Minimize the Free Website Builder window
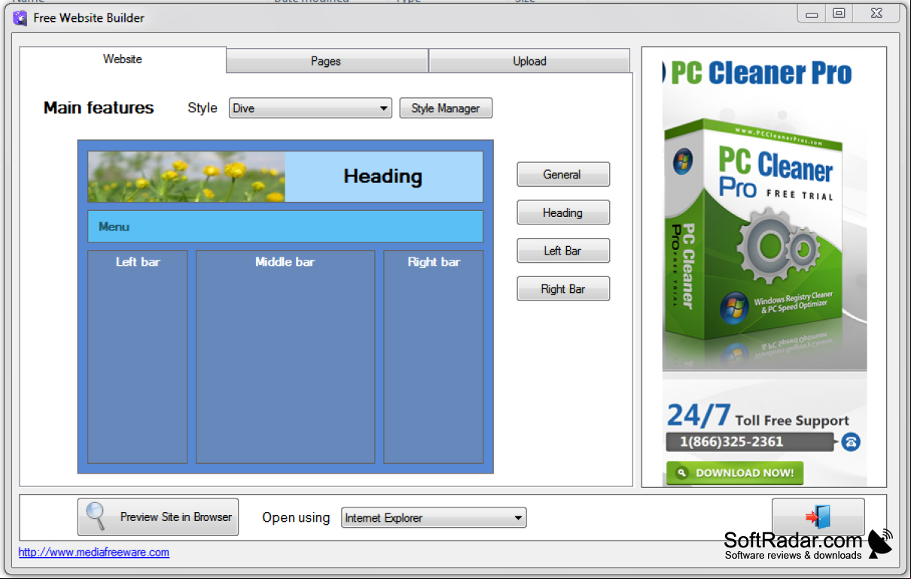The image size is (911, 579). [812, 14]
